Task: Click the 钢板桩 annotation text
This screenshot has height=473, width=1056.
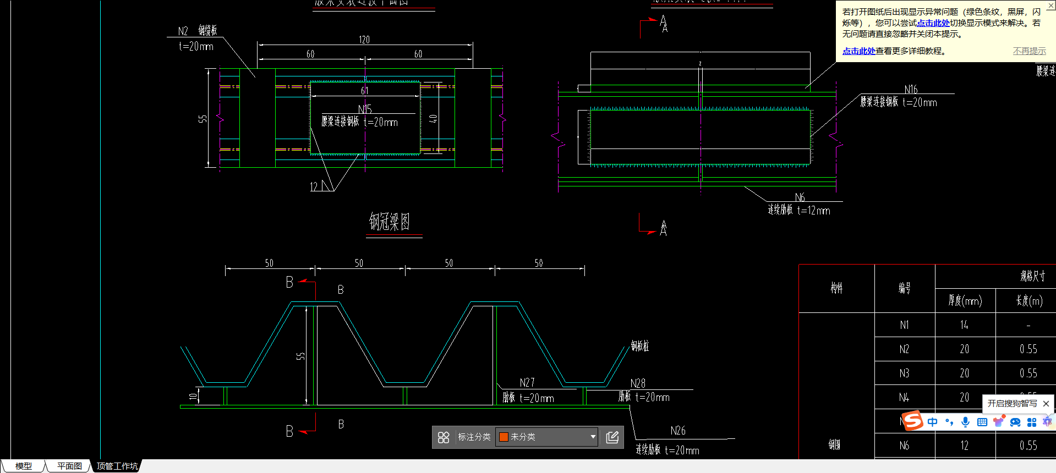Action: tap(640, 346)
